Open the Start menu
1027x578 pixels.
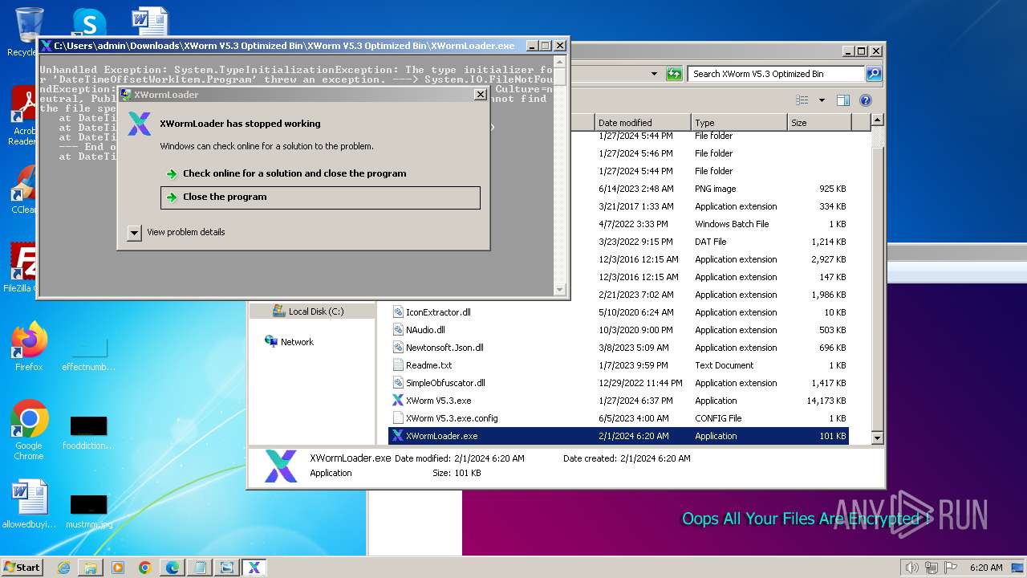(22, 568)
